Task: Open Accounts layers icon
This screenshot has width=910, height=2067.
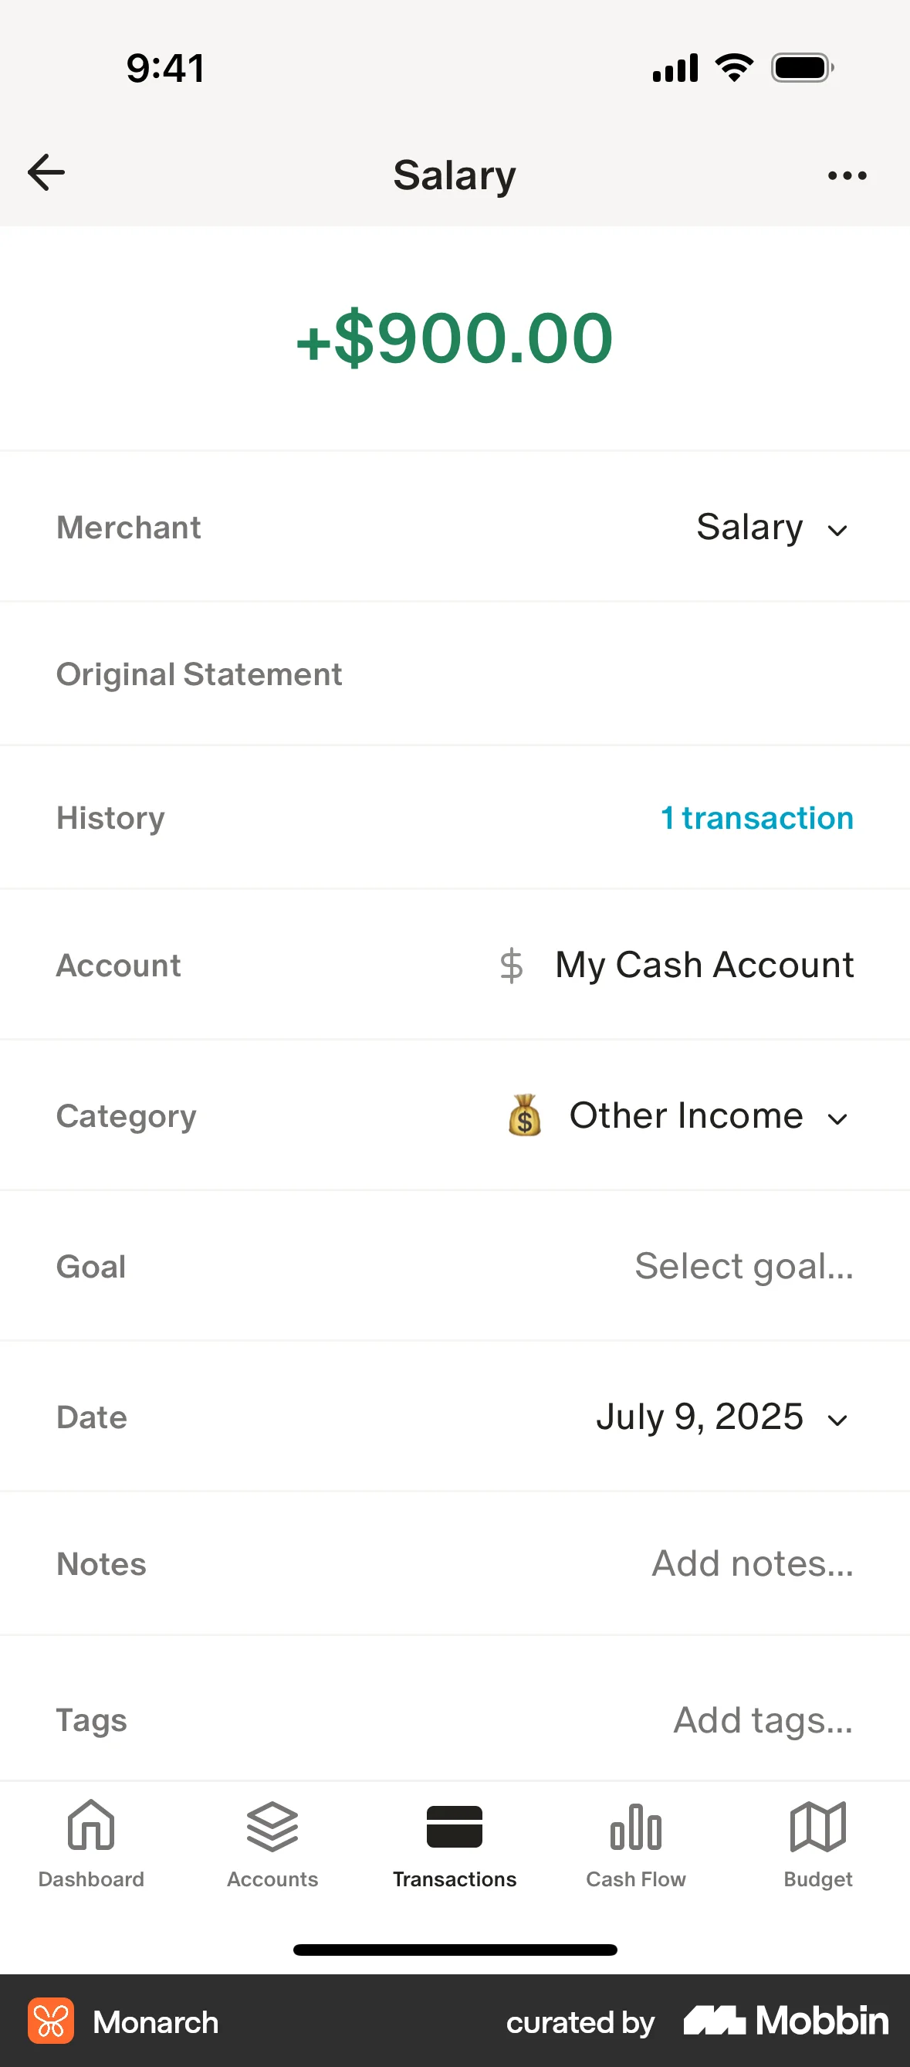Action: (x=272, y=1826)
